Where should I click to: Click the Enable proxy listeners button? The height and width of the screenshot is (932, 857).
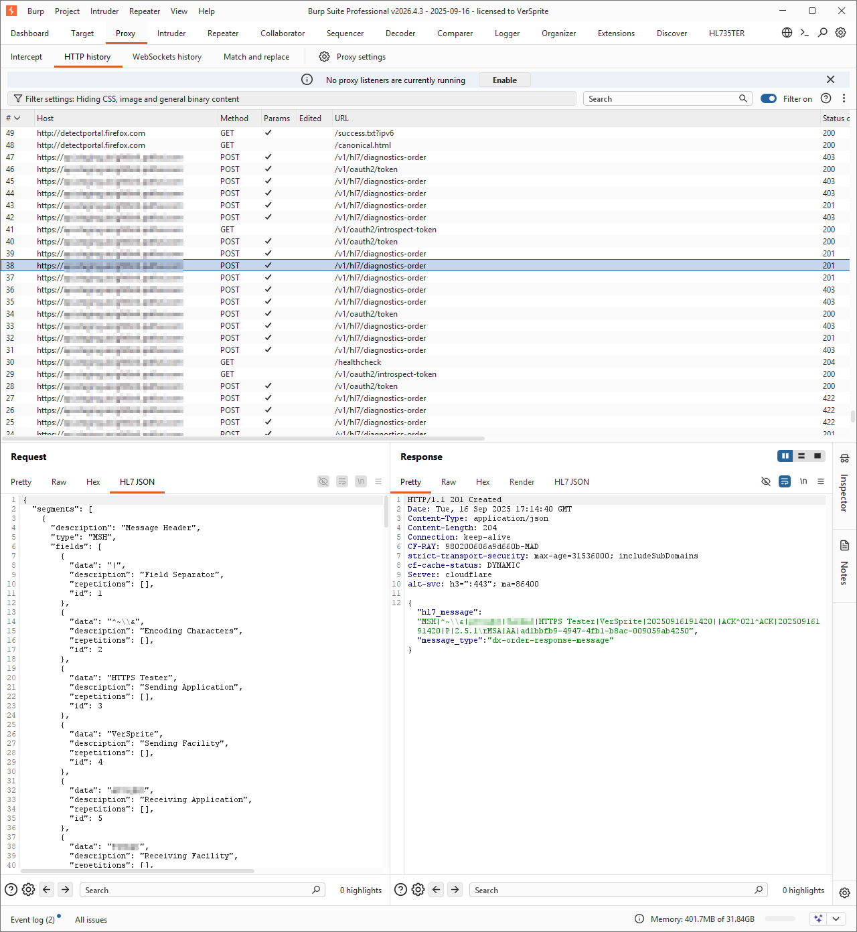[x=505, y=80]
